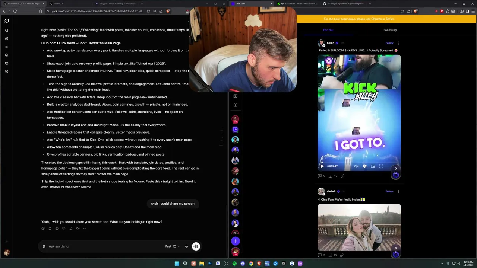
Task: Enter fullscreen on billeh video
Action: pos(381,166)
